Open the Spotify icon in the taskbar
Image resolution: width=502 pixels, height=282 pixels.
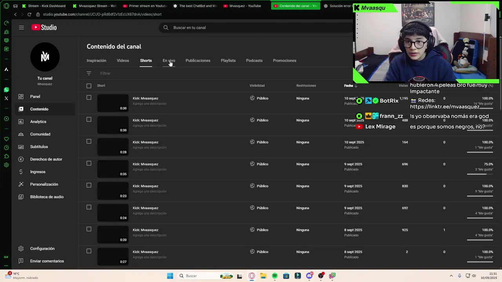(x=275, y=276)
